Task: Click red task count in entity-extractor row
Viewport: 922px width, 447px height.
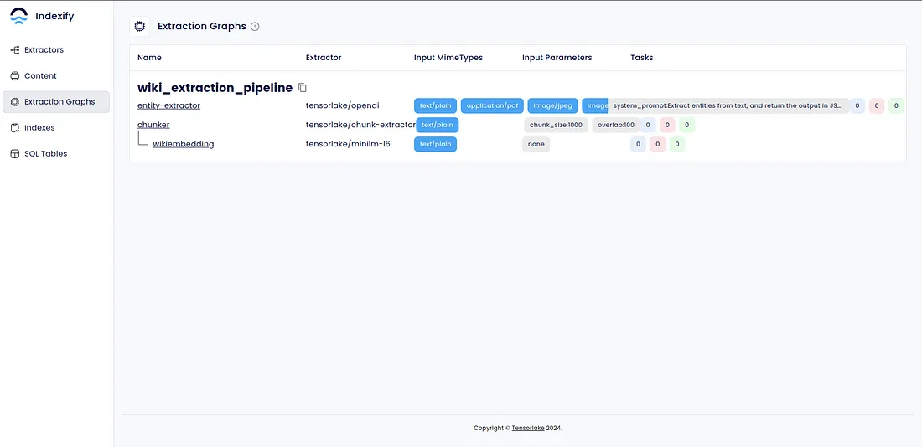Action: tap(877, 105)
